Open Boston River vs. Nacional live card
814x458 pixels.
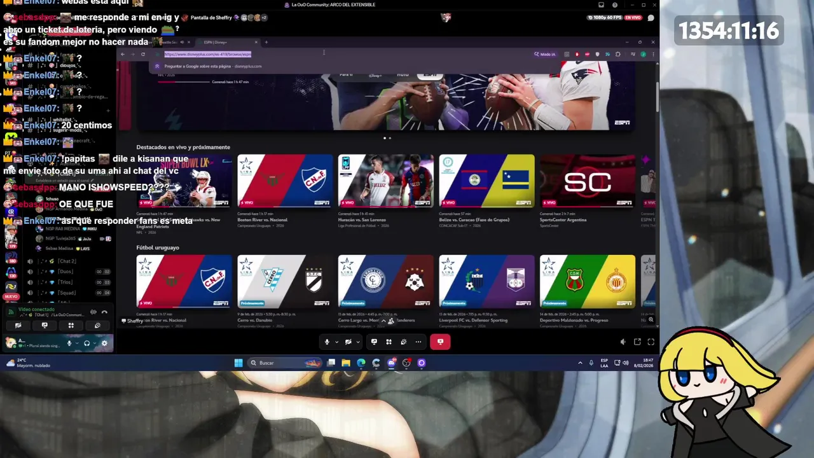click(285, 181)
